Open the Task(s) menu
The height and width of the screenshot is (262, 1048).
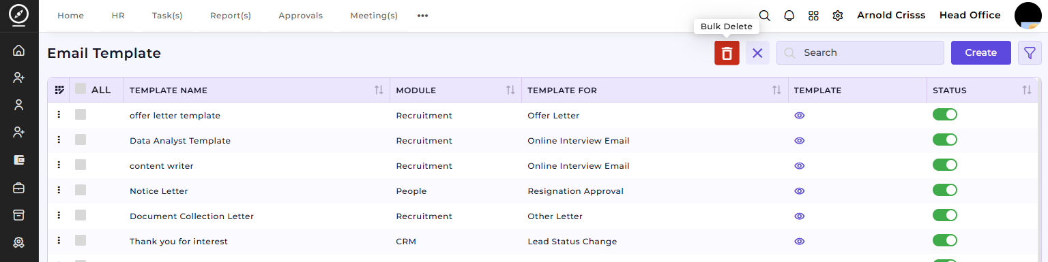pyautogui.click(x=167, y=16)
